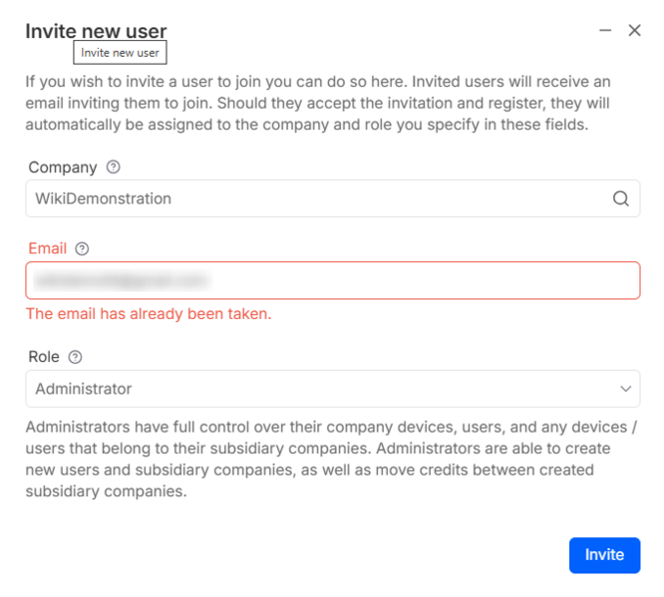664x597 pixels.
Task: Minimize the Invite new user dialog
Action: point(605,31)
